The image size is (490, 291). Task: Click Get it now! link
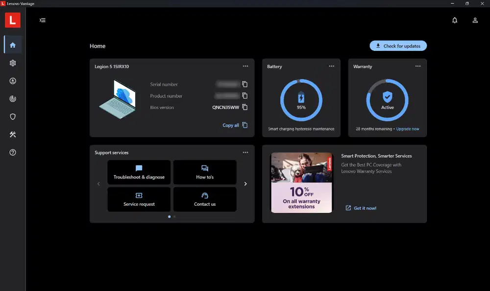(x=361, y=208)
